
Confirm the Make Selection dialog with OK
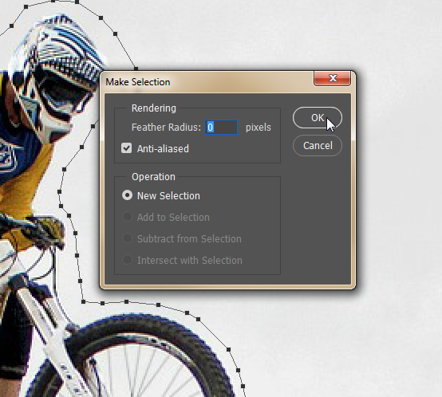click(318, 118)
